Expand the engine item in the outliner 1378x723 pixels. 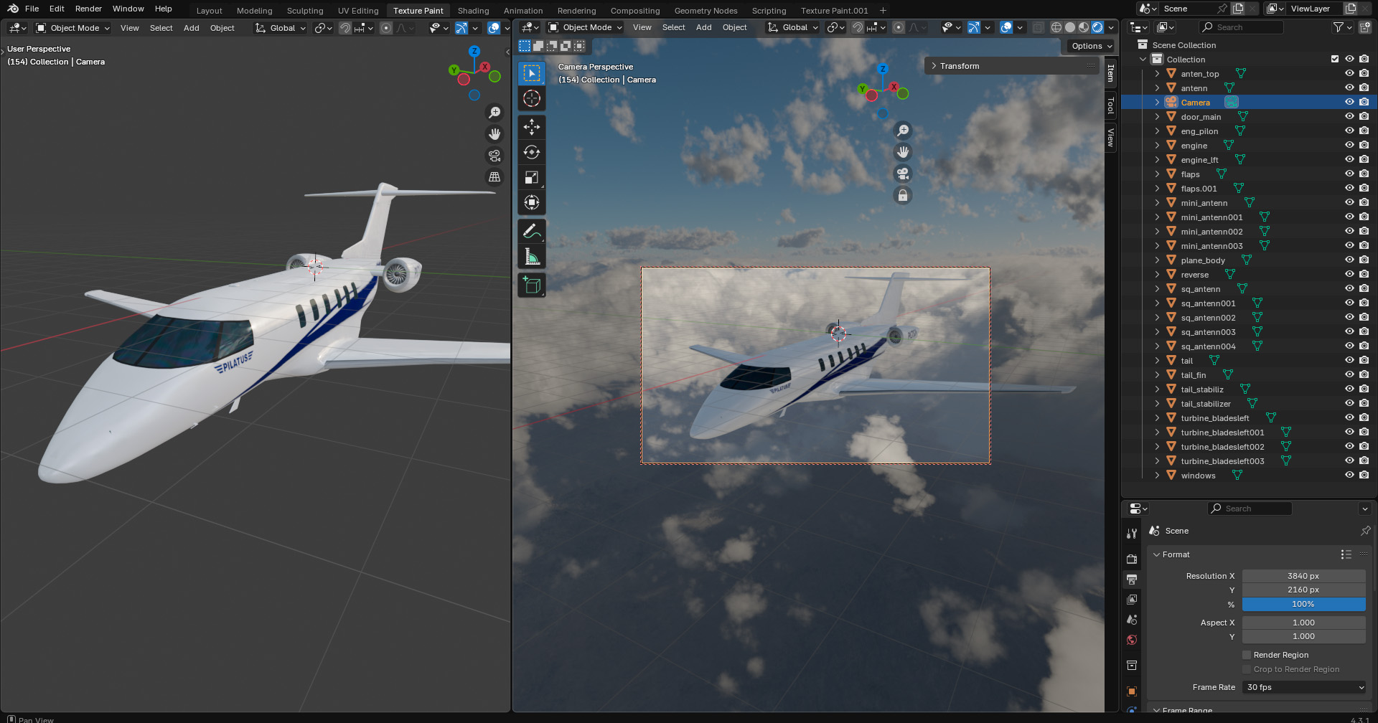point(1157,145)
